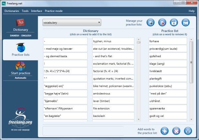Screen dimensions: 199x140
Task: Click 'factorial (fx. 4! = 24)' translation
Action: click(x=113, y=71)
